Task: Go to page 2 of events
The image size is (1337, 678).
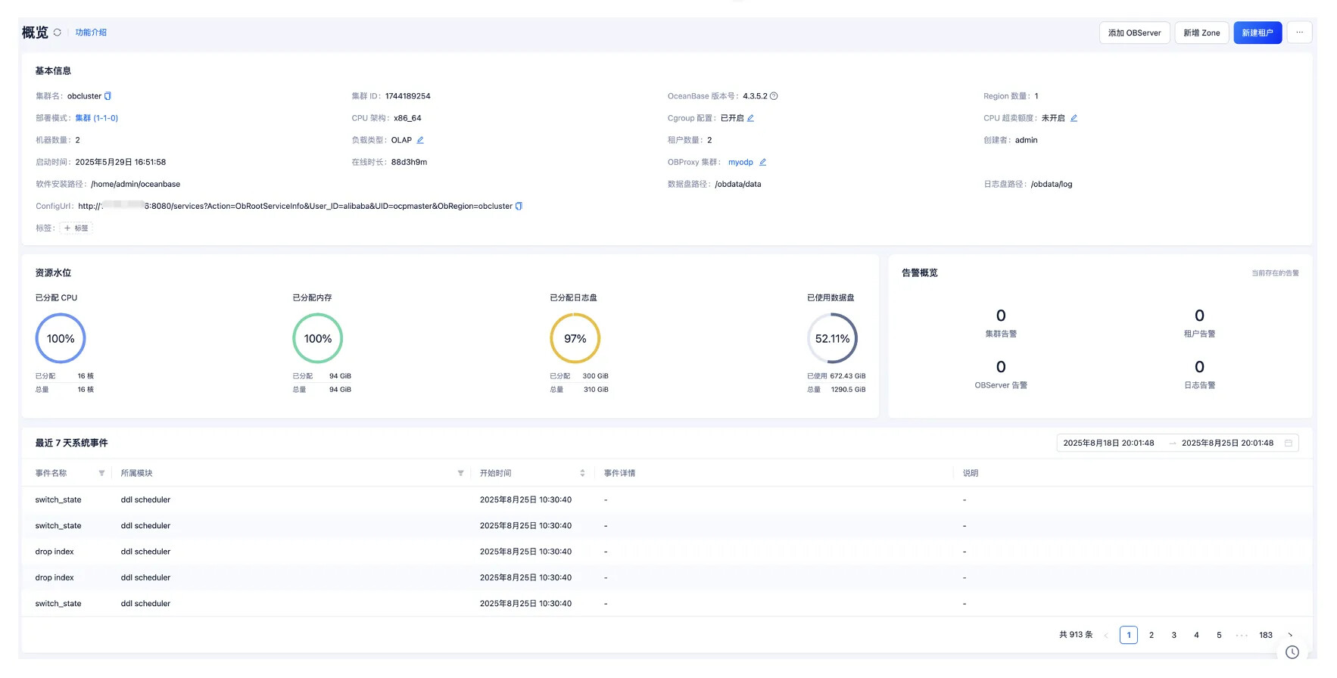Action: [x=1151, y=636]
